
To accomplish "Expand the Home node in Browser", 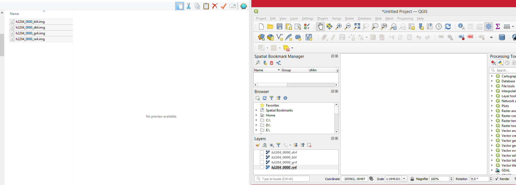I will 256,115.
